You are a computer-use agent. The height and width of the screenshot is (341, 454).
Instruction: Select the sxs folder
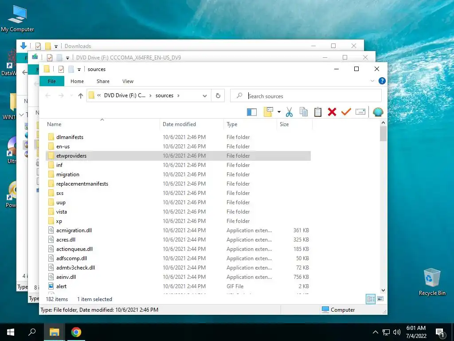click(178, 193)
